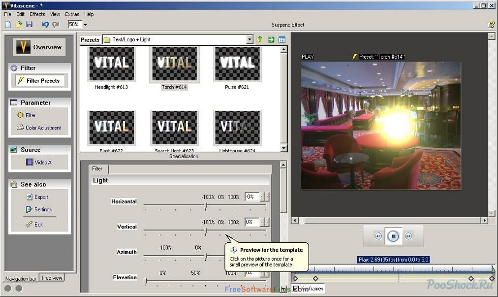Select the Torch #614 preset thumbnail

[x=174, y=64]
